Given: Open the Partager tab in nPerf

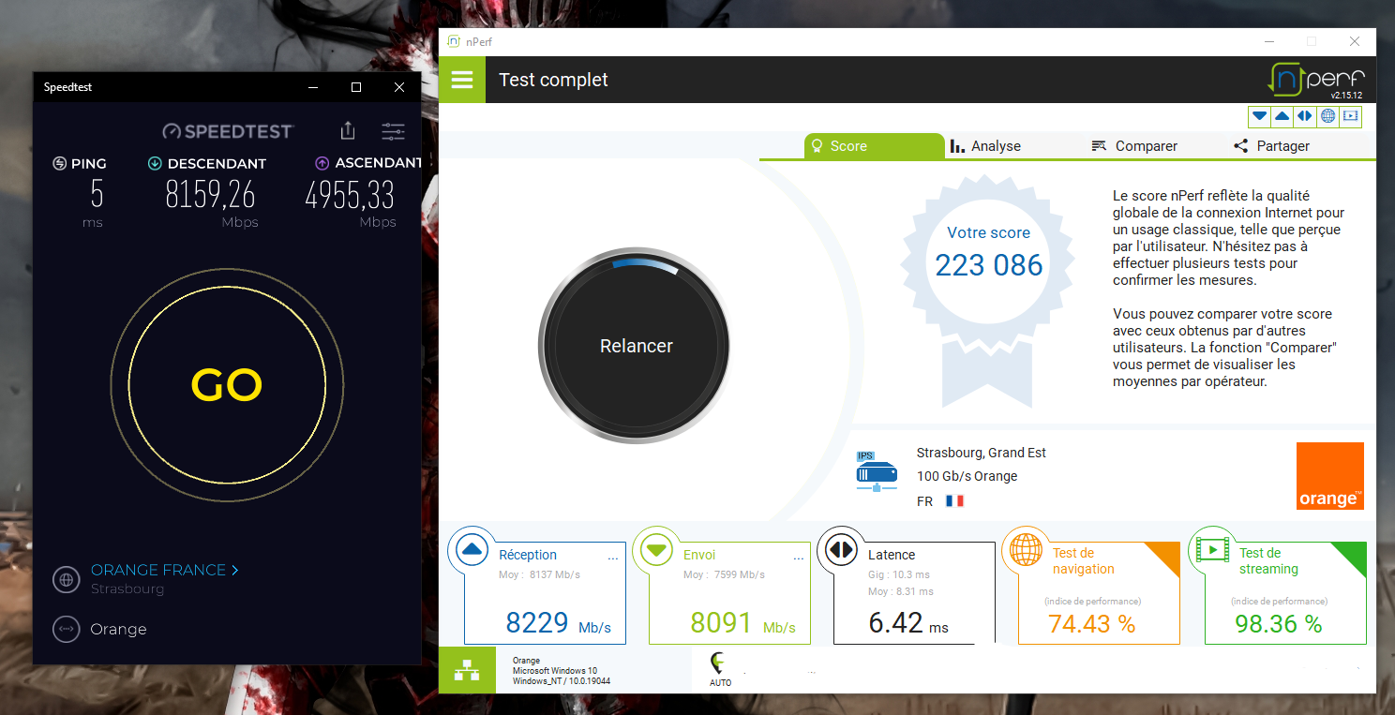Looking at the screenshot, I should pyautogui.click(x=1271, y=146).
